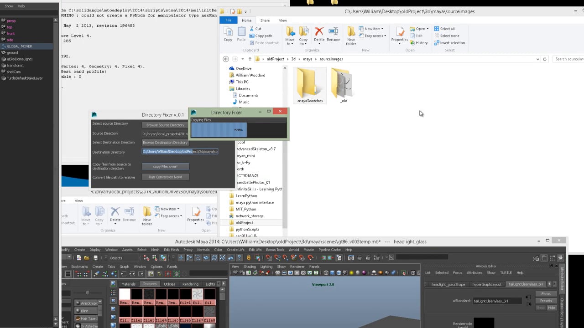
Task: Click the Hypershade swatch size slider
Action: (x=88, y=292)
